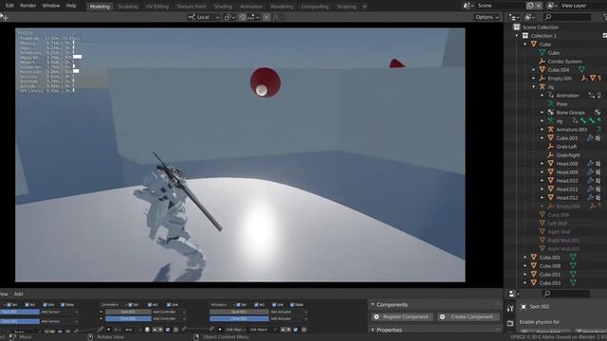607x341 pixels.
Task: Select Bone Groups icon in outliner
Action: click(551, 113)
